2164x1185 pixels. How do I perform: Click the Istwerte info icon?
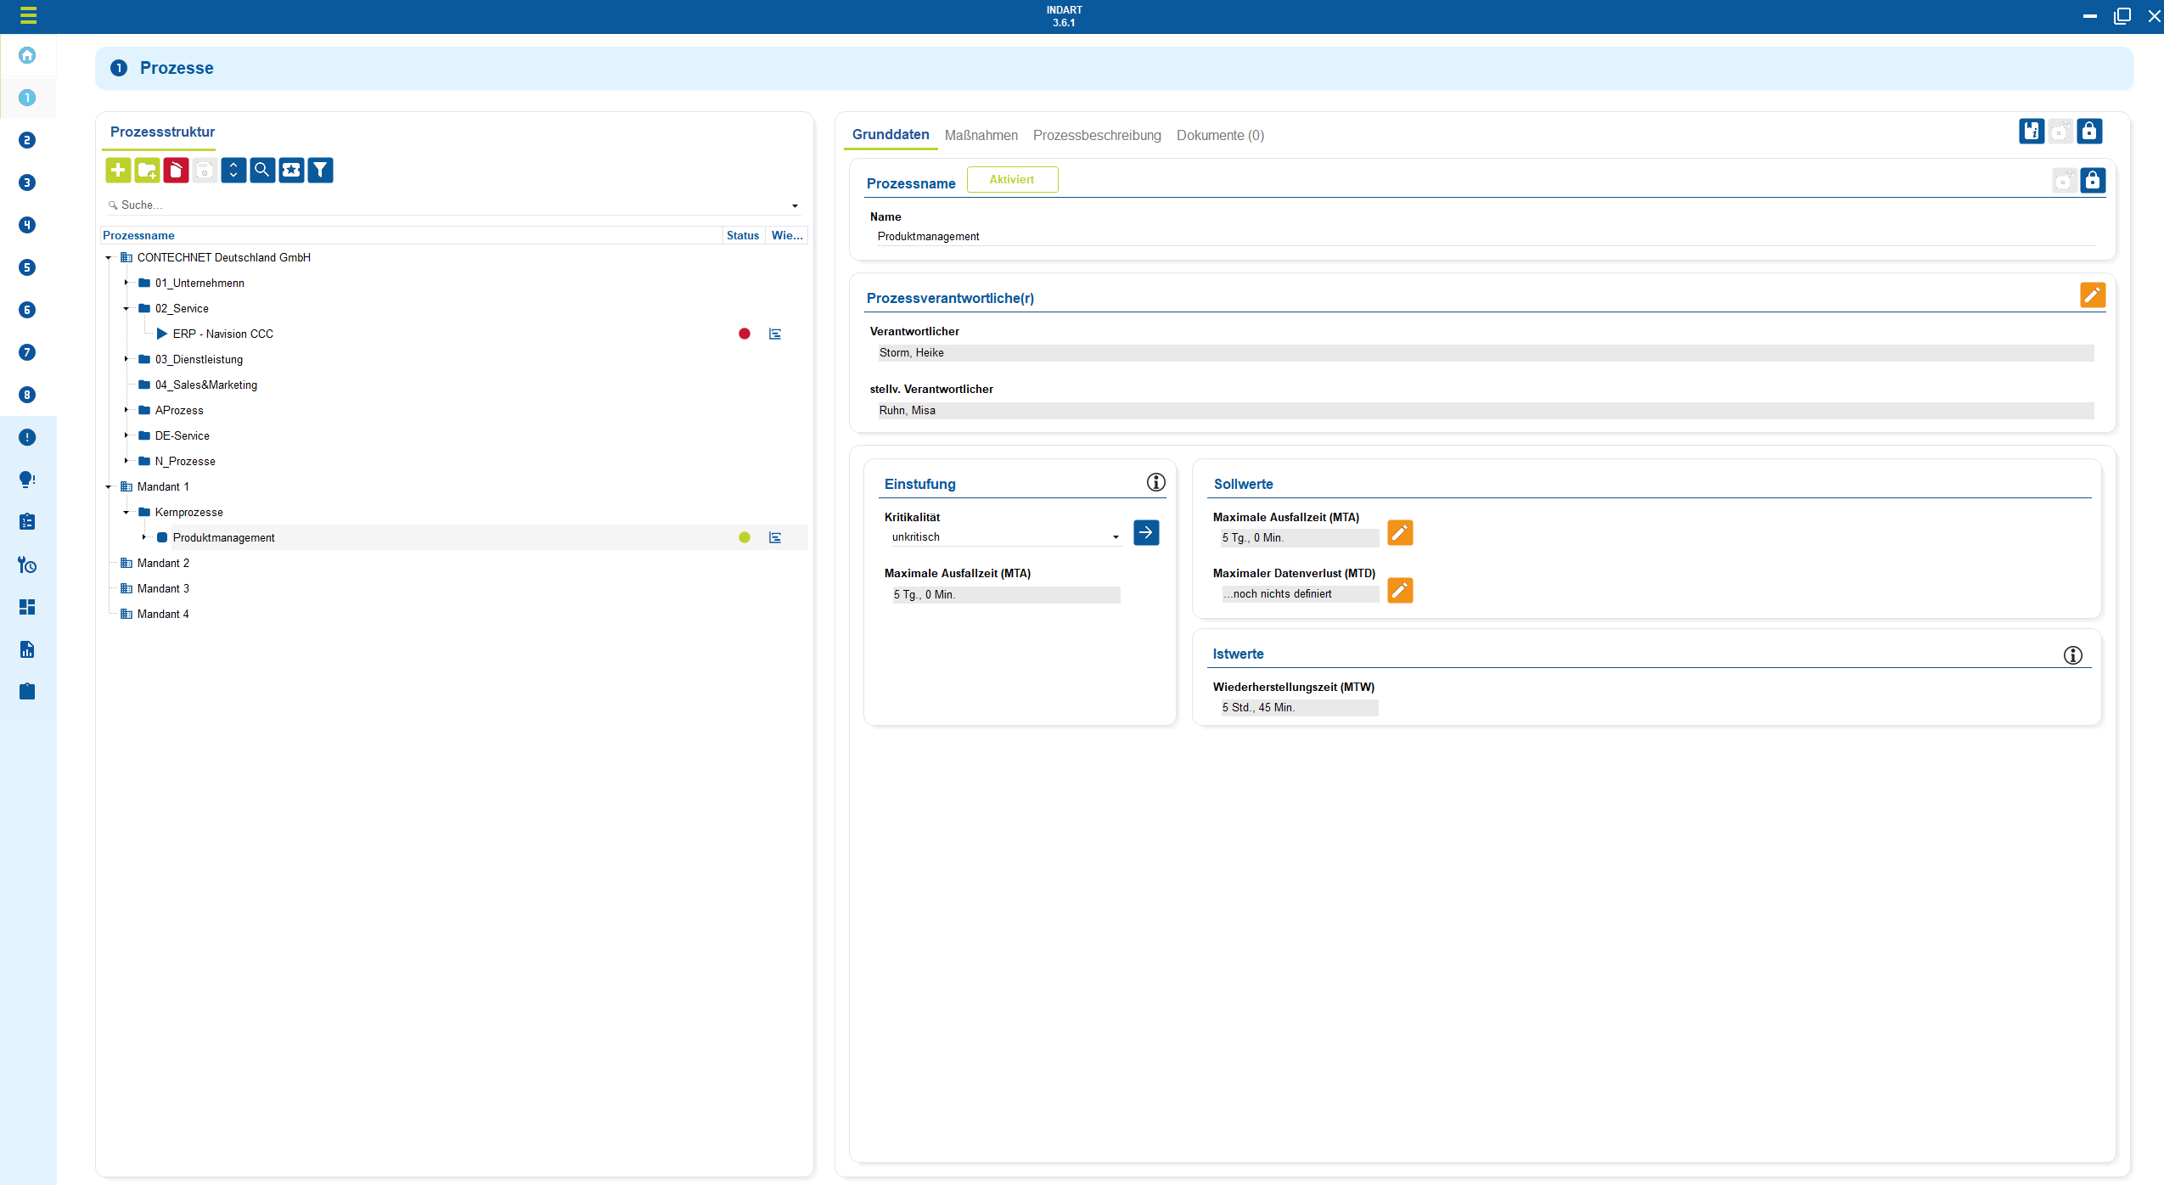point(2072,654)
